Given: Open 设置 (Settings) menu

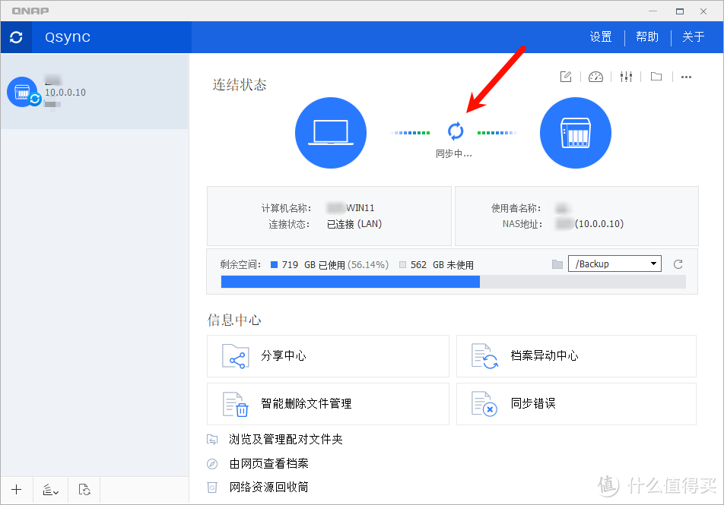Looking at the screenshot, I should tap(600, 36).
